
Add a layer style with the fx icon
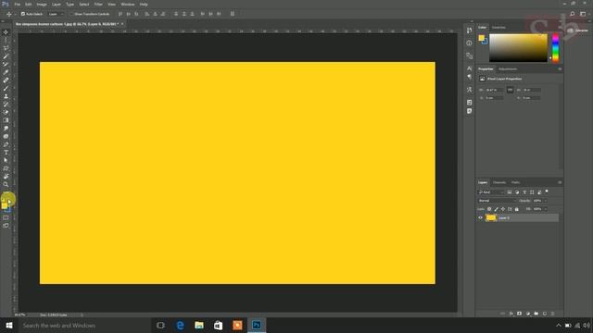point(511,314)
